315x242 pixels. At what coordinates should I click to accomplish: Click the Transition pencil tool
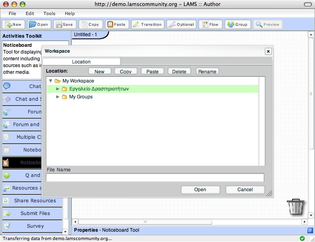pos(136,25)
